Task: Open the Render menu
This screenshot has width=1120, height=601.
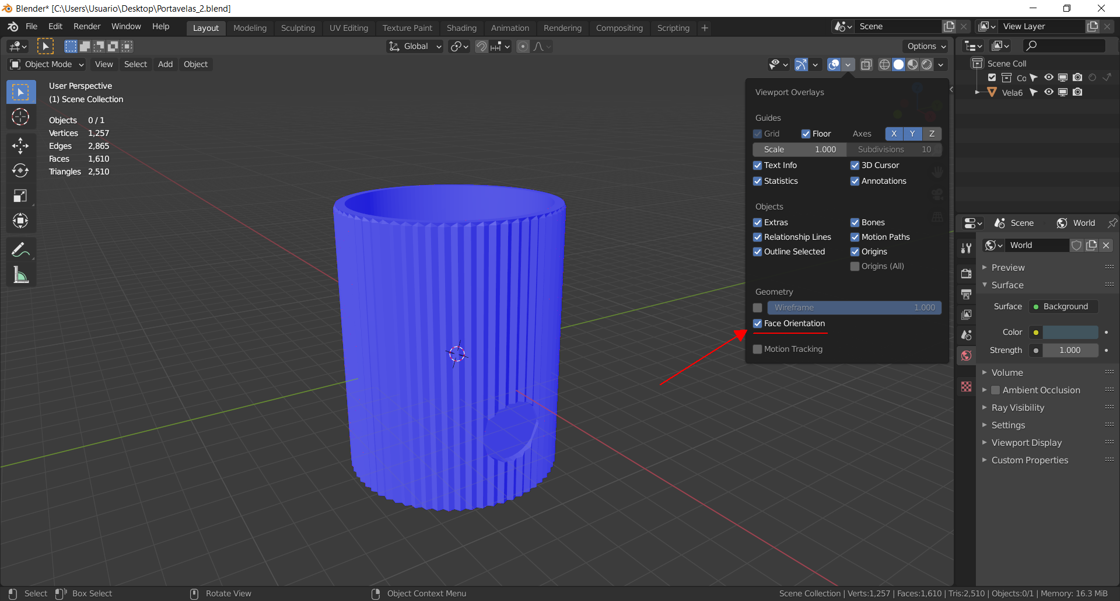Action: [87, 26]
